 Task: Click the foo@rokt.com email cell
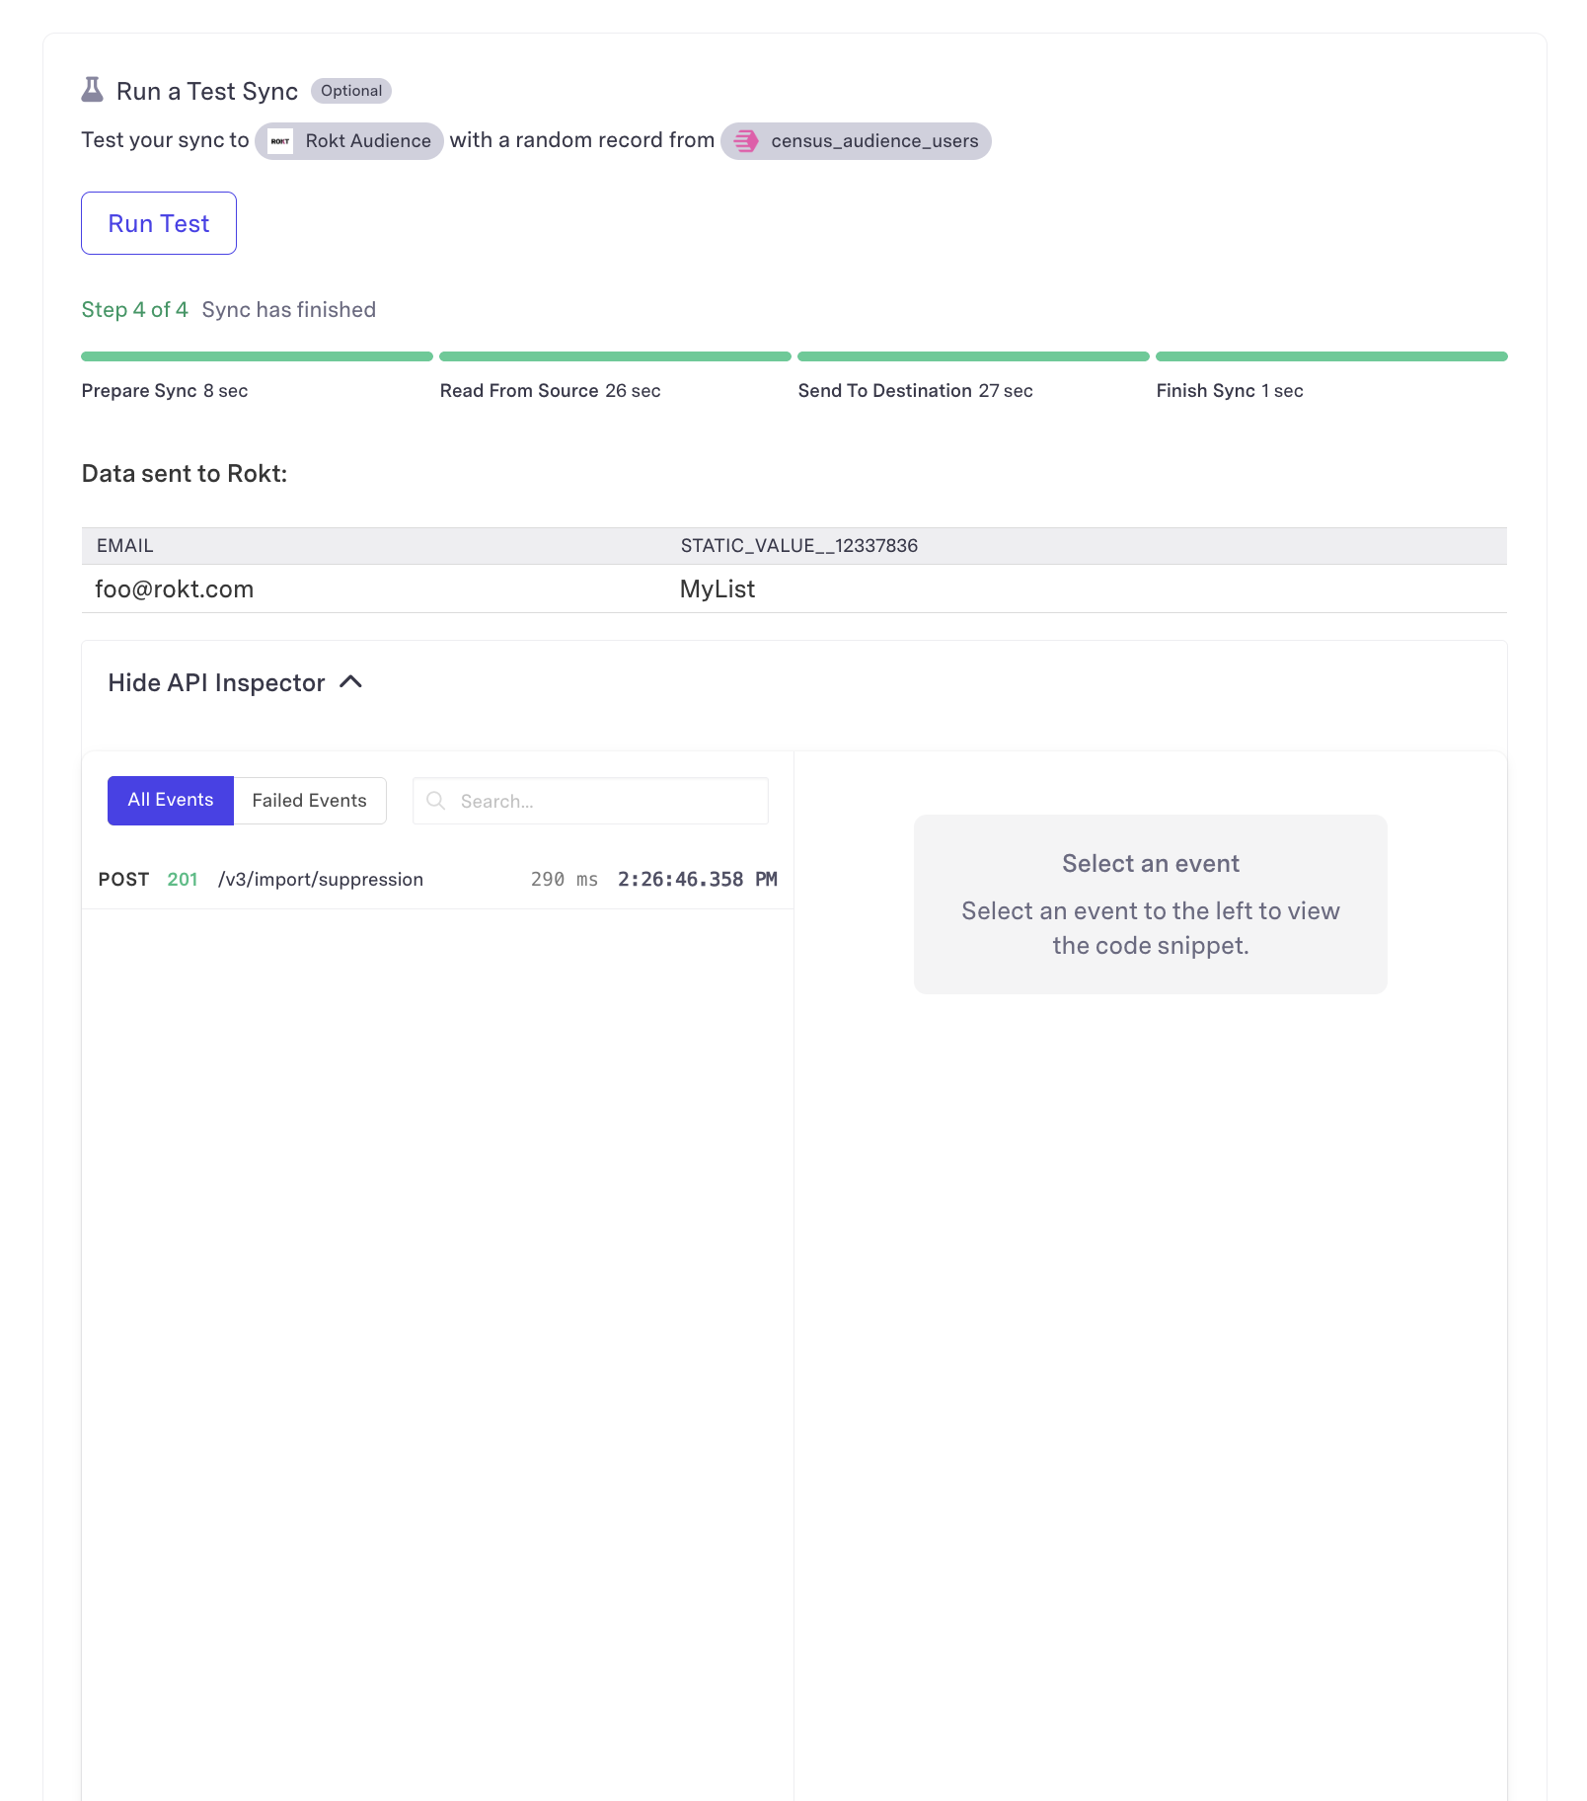pyautogui.click(x=175, y=589)
